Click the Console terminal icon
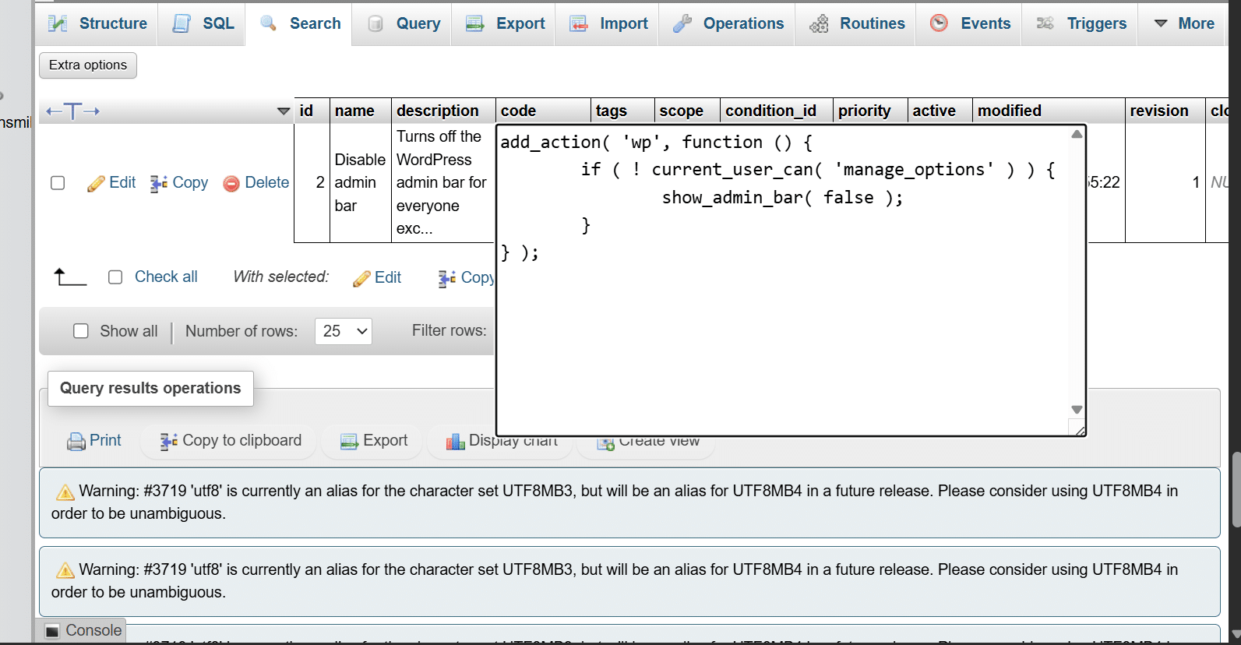The width and height of the screenshot is (1241, 645). coord(52,631)
